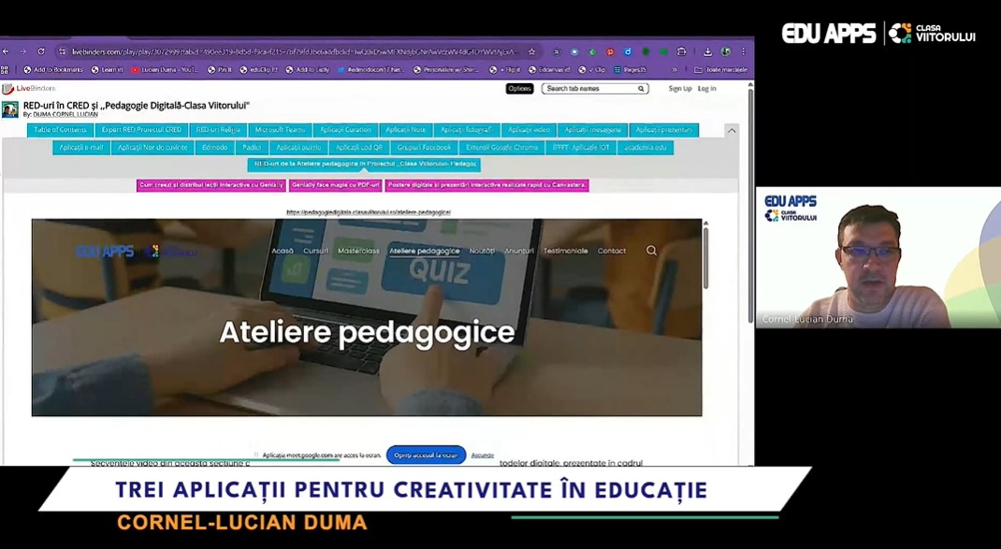Open the Chrome downloads icon
This screenshot has height=549, width=1001.
[x=707, y=51]
